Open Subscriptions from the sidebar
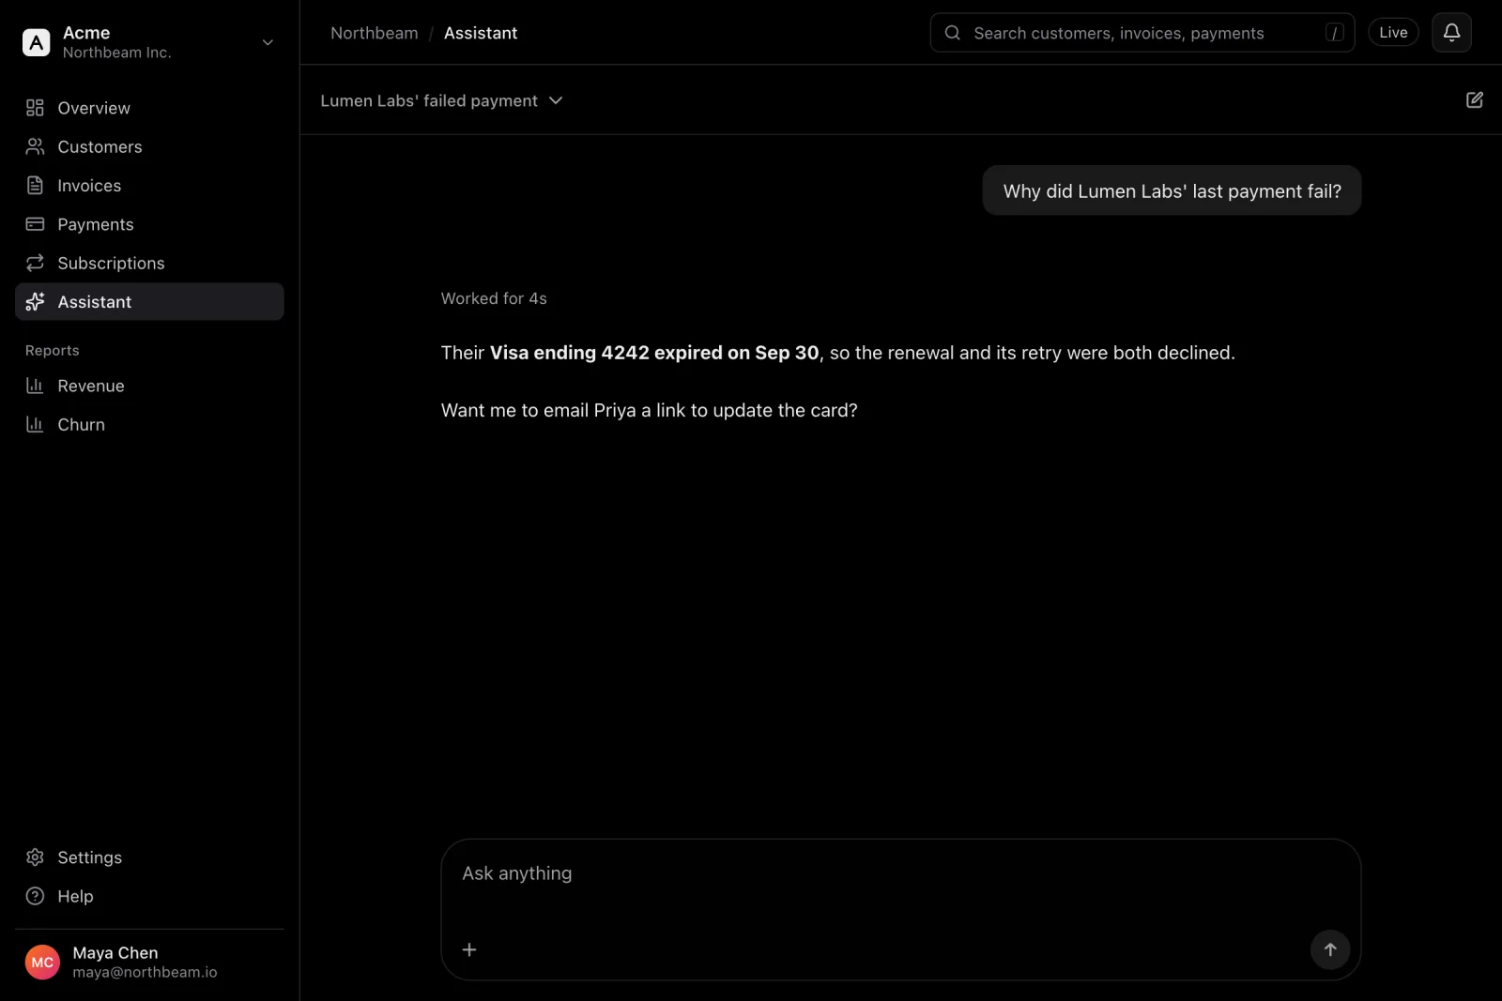The height and width of the screenshot is (1001, 1502). click(149, 263)
